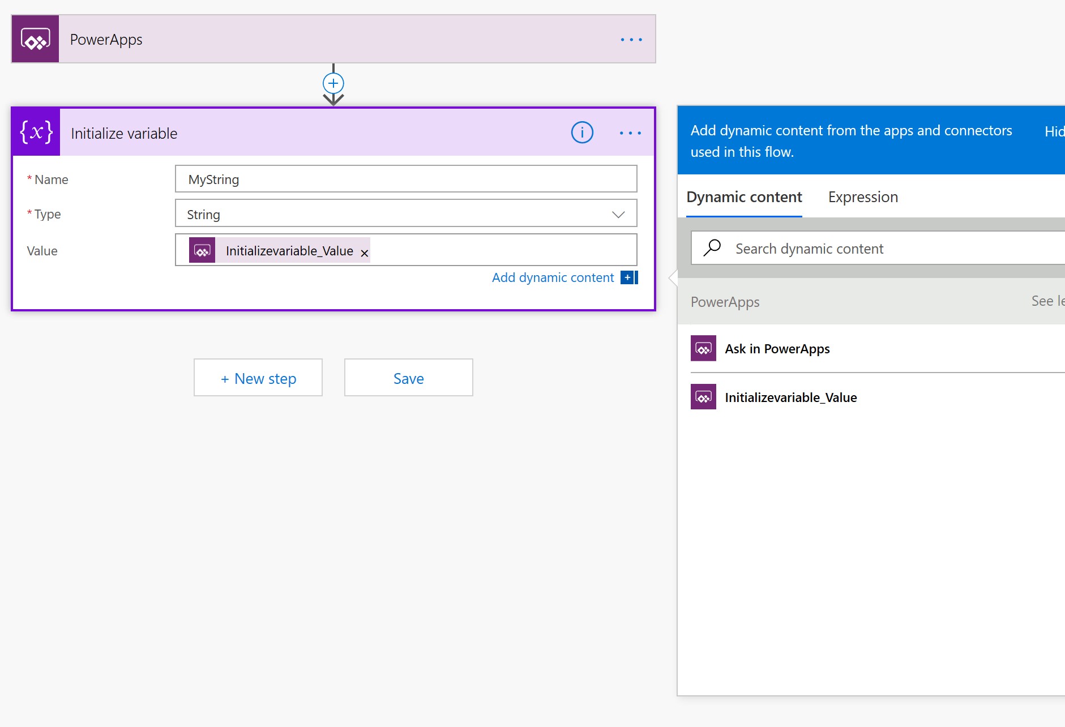The height and width of the screenshot is (727, 1065).
Task: Hide the dynamic content panel
Action: click(x=1054, y=131)
